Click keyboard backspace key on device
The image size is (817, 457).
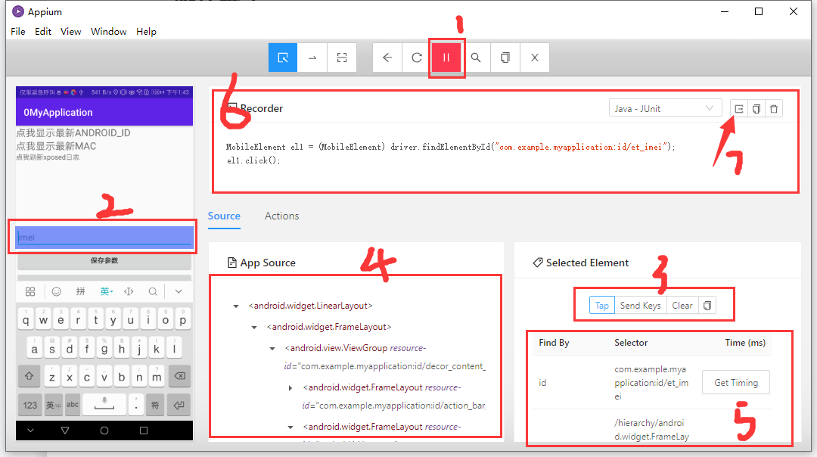pos(180,376)
